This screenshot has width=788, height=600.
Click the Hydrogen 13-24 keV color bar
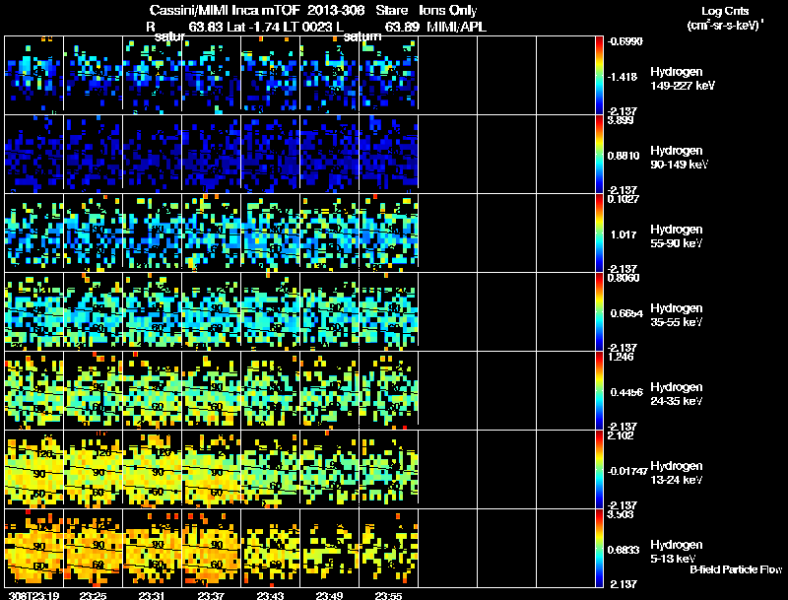click(599, 470)
